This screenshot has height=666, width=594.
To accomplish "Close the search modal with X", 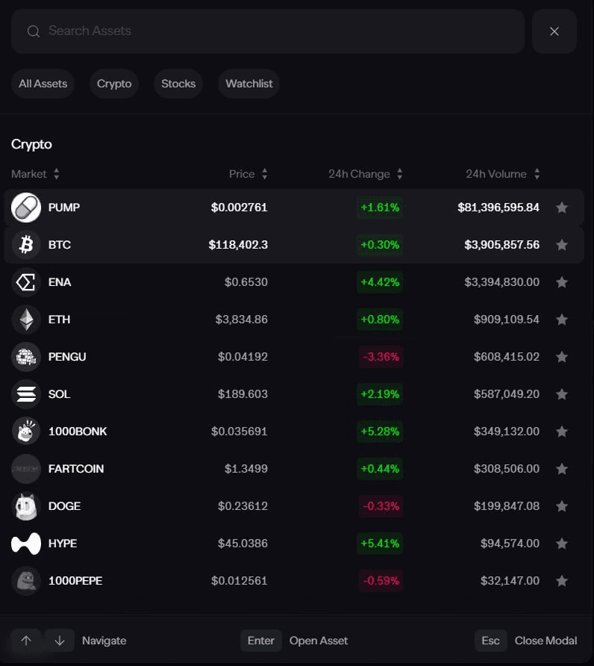I will tap(554, 31).
